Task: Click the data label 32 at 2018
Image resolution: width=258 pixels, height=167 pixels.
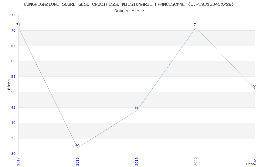Action: [77, 145]
